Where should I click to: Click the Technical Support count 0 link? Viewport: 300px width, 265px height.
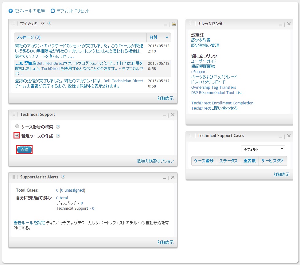pos(93,208)
